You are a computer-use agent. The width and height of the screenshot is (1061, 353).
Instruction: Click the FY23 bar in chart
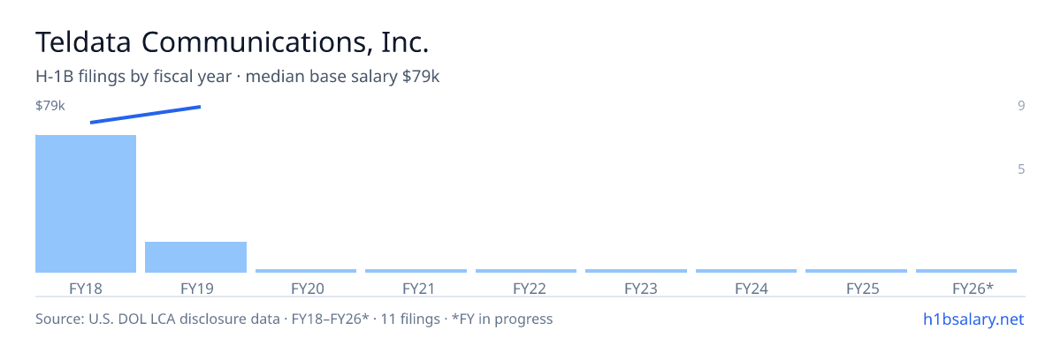coord(636,271)
